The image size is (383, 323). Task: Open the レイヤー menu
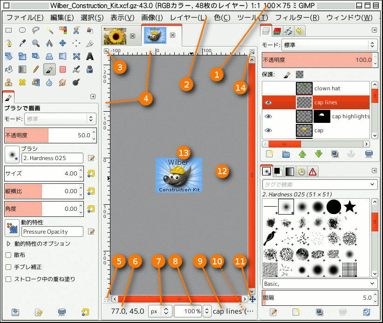coord(188,18)
